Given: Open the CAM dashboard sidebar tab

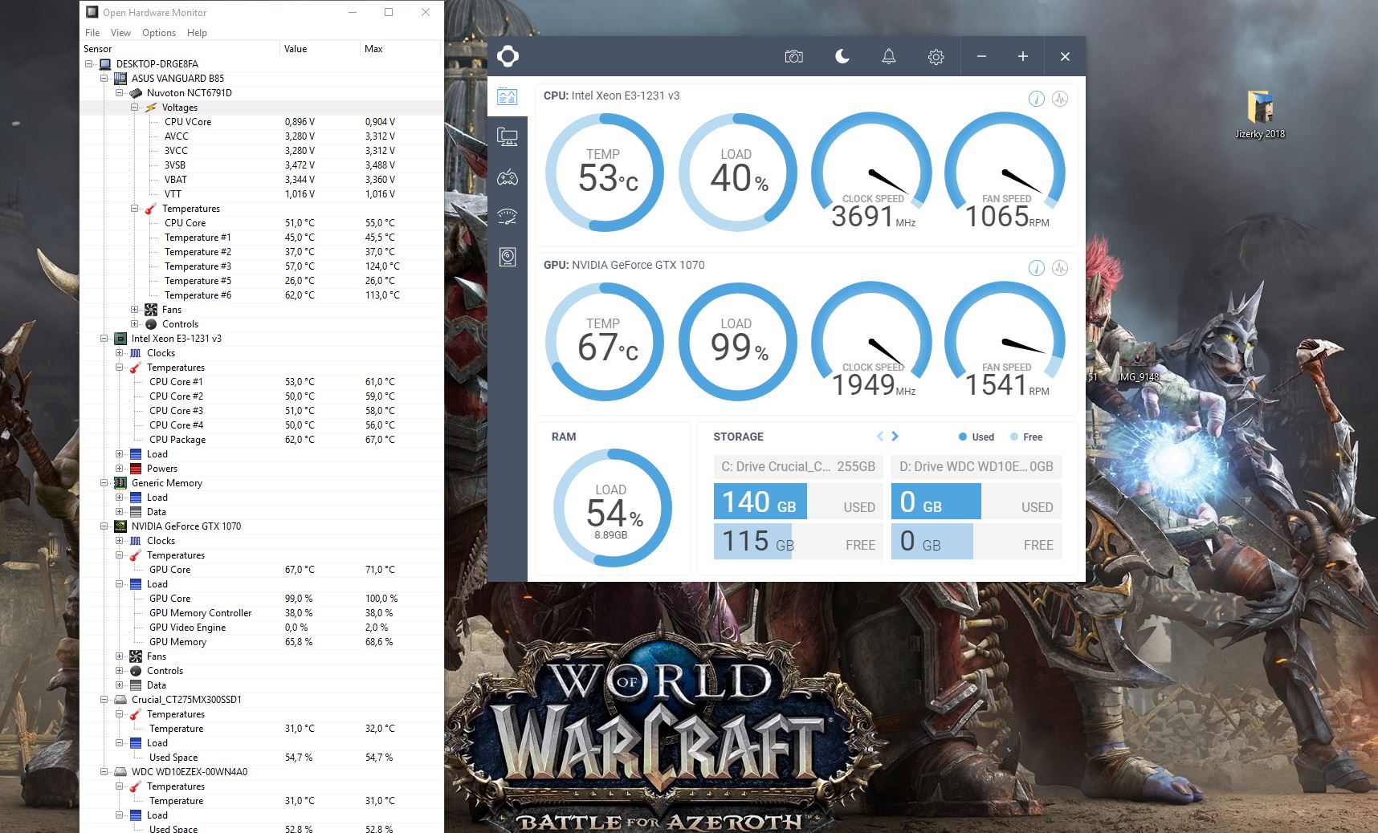Looking at the screenshot, I should coord(508,97).
